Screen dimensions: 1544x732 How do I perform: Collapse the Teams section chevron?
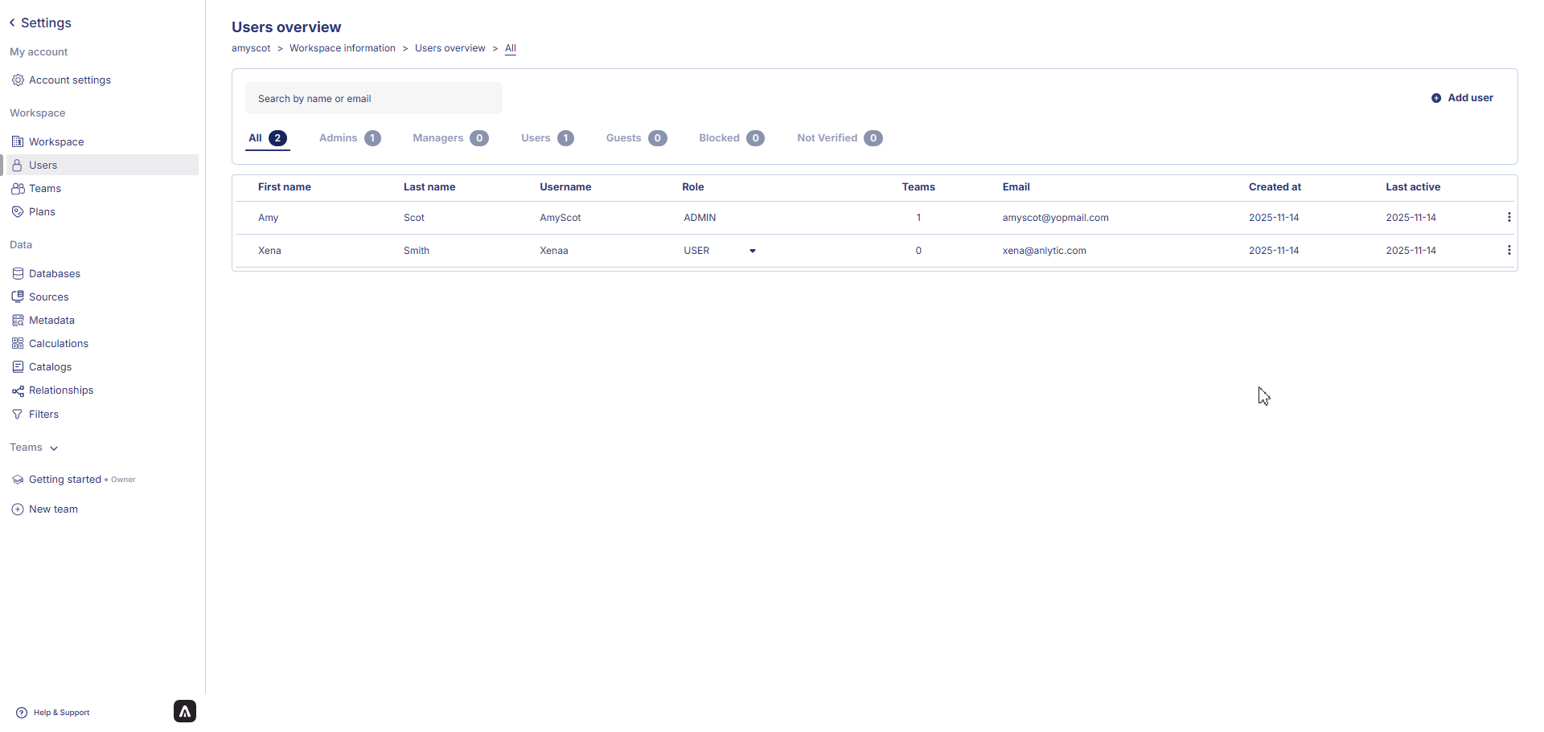(x=54, y=448)
